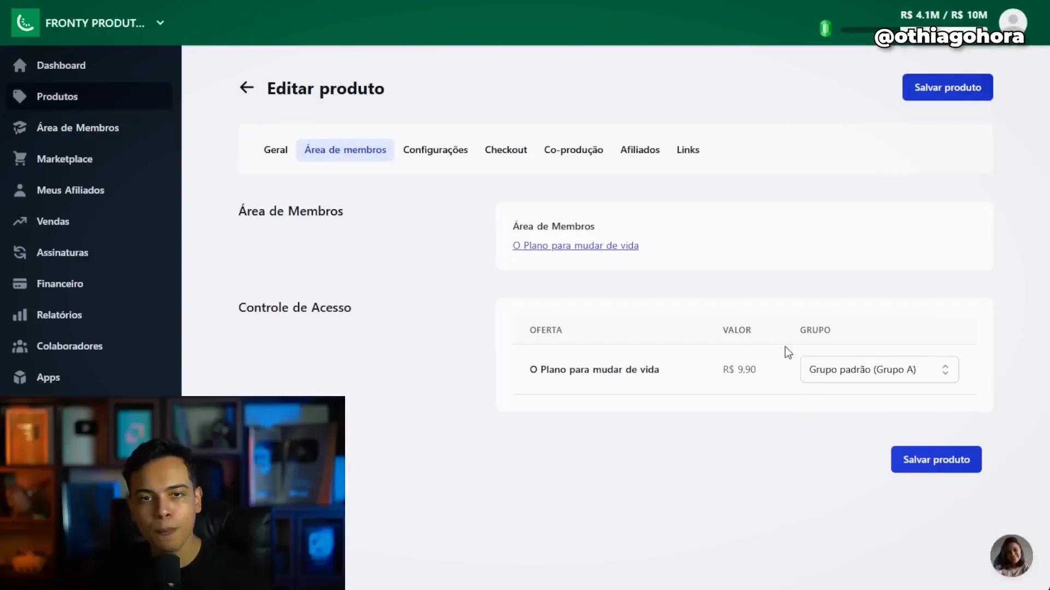Open Financeiro sidebar item
Image resolution: width=1050 pixels, height=590 pixels.
pos(89,284)
